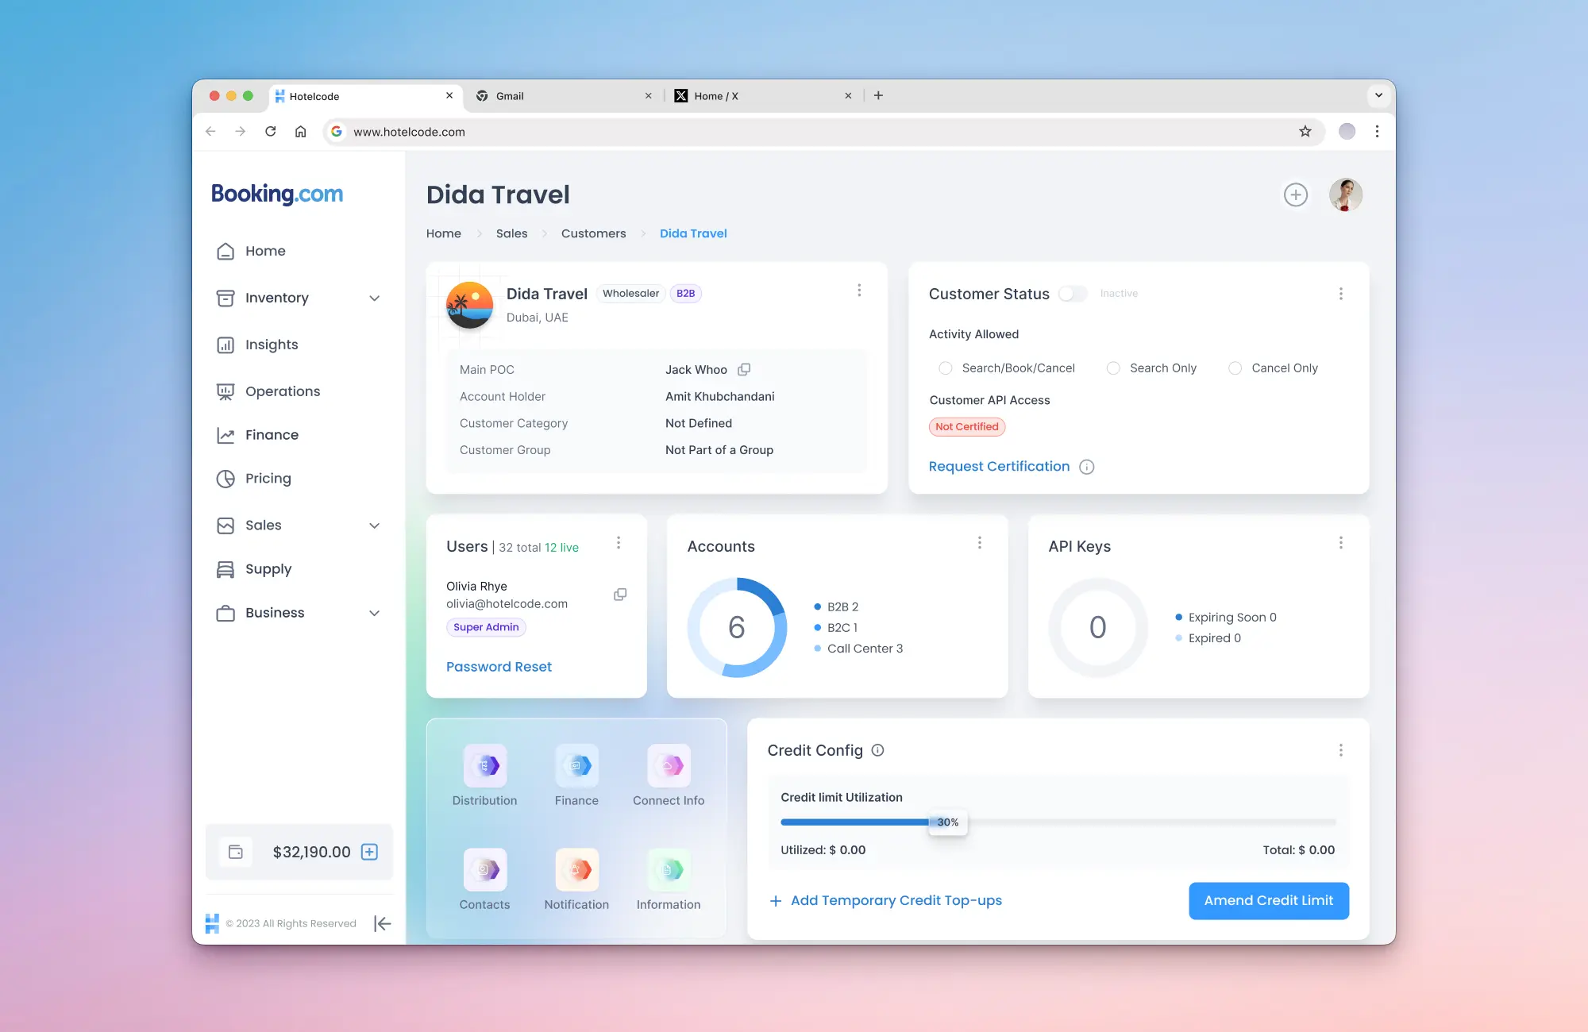The width and height of the screenshot is (1588, 1032).
Task: Copy Main POC Jack Whoo icon
Action: point(744,369)
